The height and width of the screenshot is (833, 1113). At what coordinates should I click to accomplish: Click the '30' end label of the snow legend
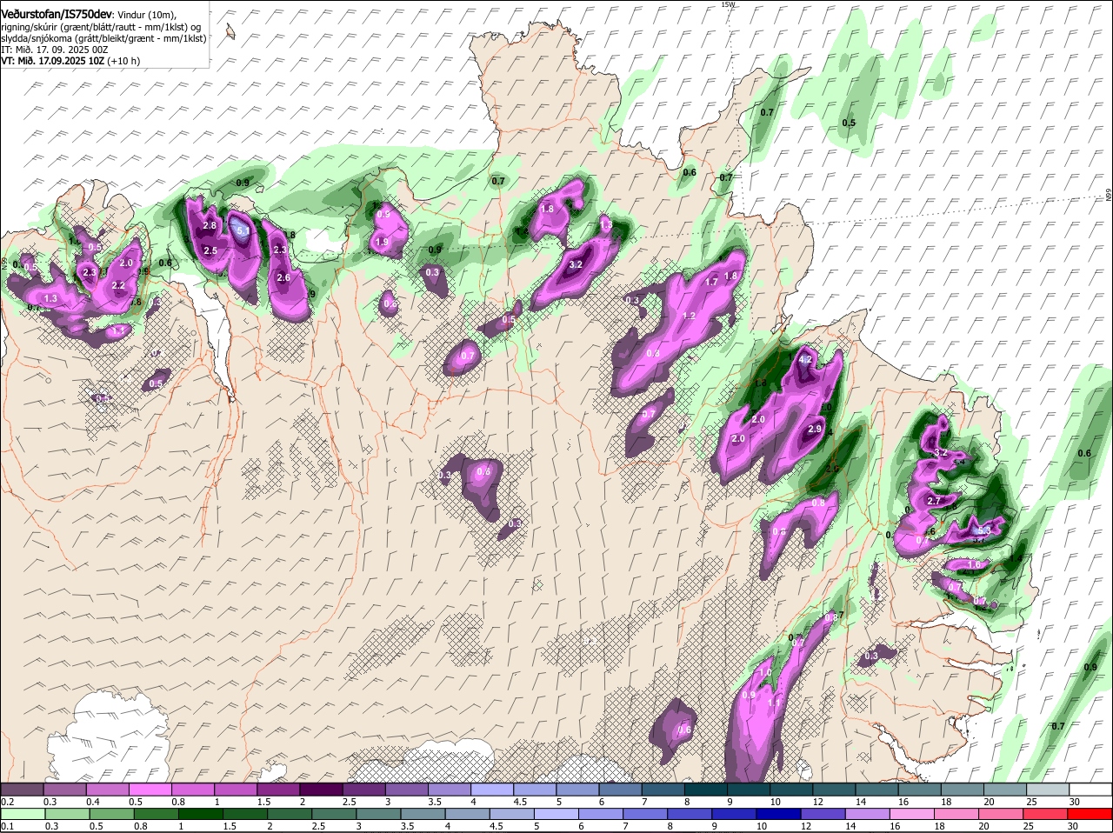tap(1075, 801)
